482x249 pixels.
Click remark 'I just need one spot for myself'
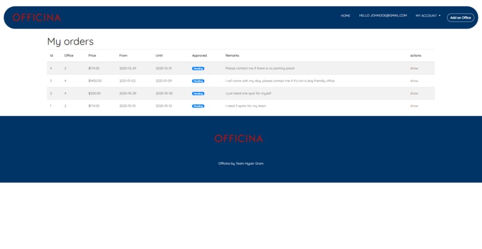click(248, 93)
